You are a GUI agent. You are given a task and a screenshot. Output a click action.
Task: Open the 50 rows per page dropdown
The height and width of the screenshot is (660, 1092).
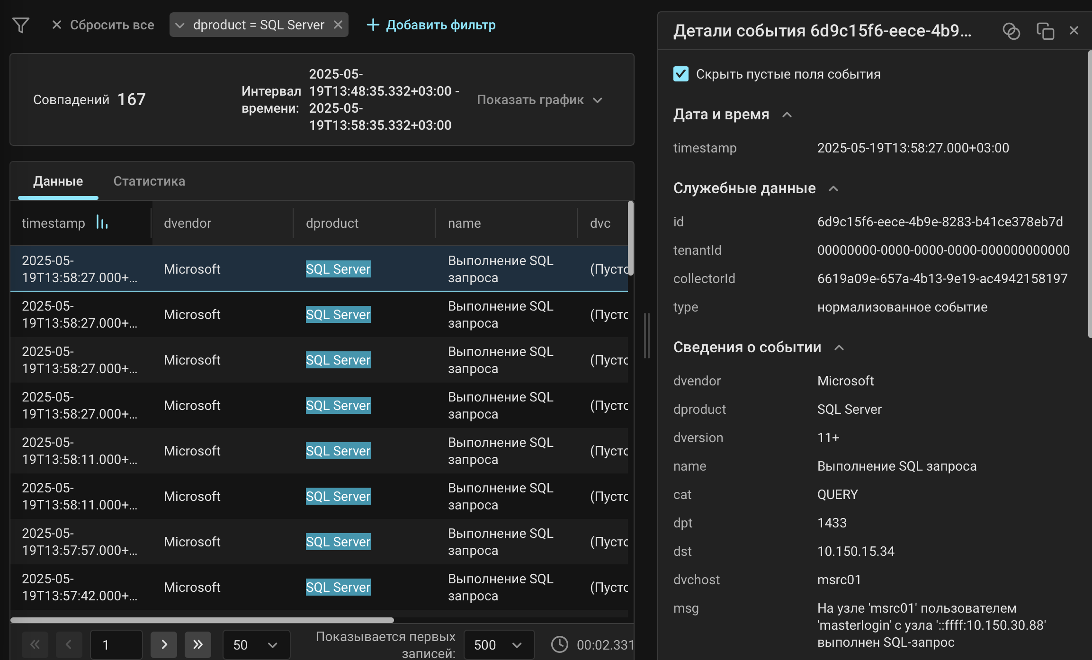coord(256,644)
